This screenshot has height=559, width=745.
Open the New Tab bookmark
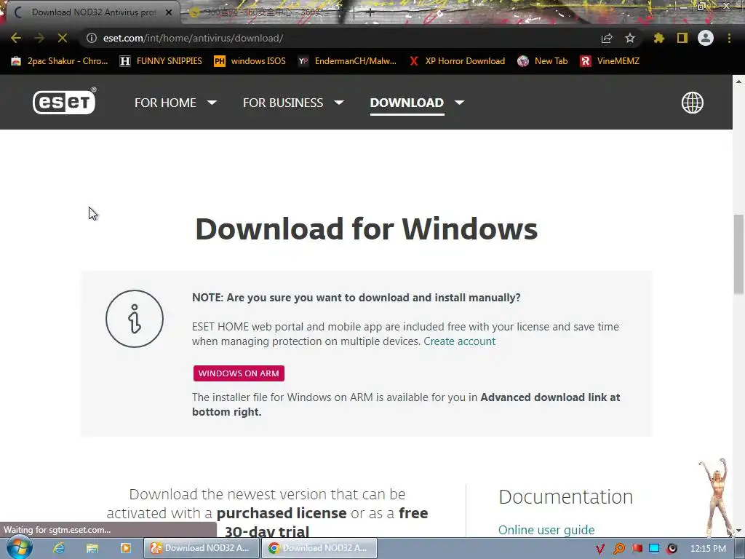tap(543, 61)
